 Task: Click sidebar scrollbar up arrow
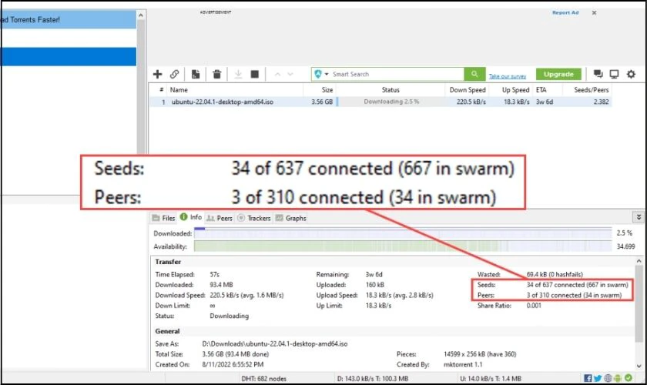tap(141, 15)
